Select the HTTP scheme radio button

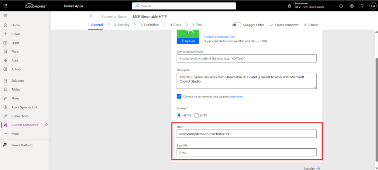click(196, 116)
